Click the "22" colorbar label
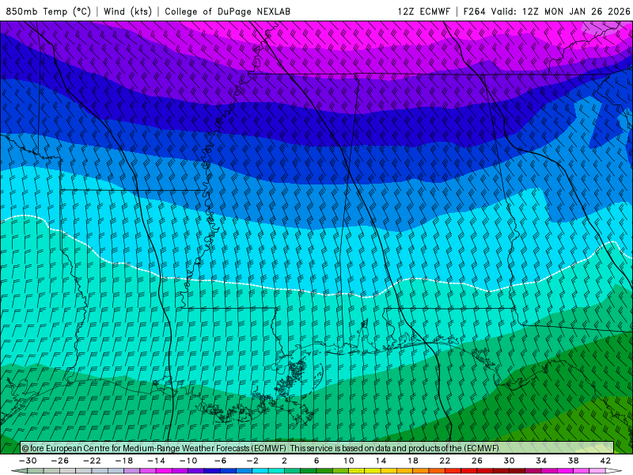The image size is (633, 475). [445, 461]
